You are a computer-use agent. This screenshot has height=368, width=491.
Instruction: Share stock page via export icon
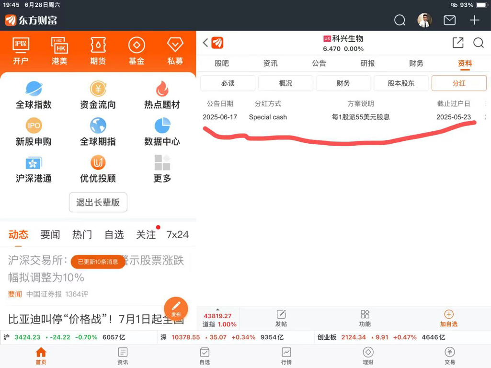pyautogui.click(x=458, y=43)
